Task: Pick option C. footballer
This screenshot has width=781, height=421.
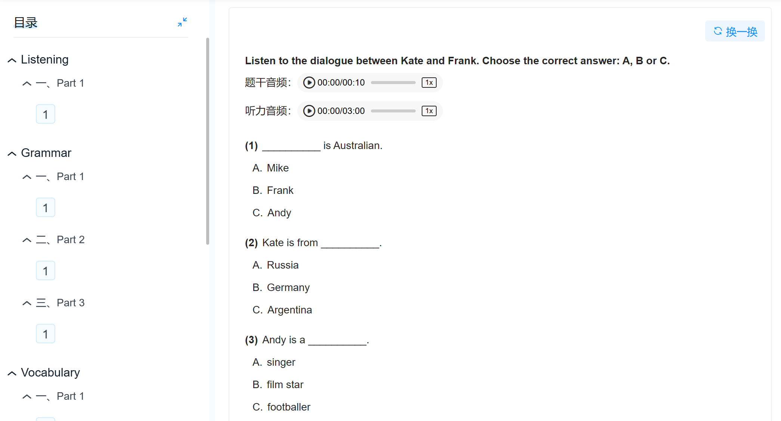Action: 281,407
